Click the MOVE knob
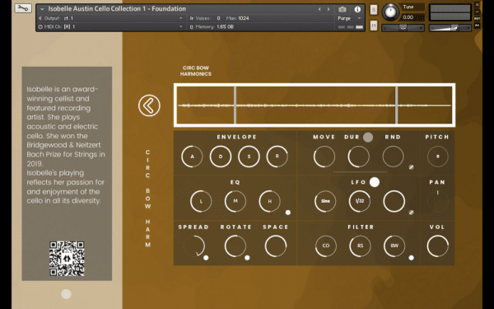The height and width of the screenshot is (309, 494). click(324, 157)
